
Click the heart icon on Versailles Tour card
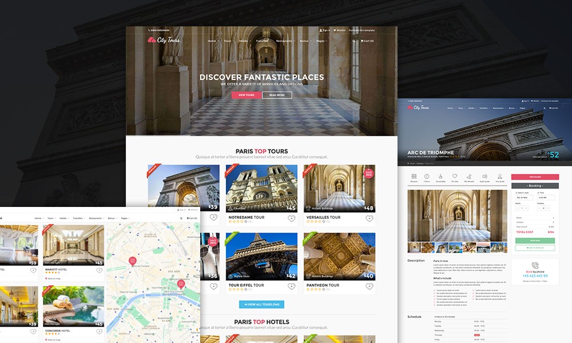tap(369, 218)
